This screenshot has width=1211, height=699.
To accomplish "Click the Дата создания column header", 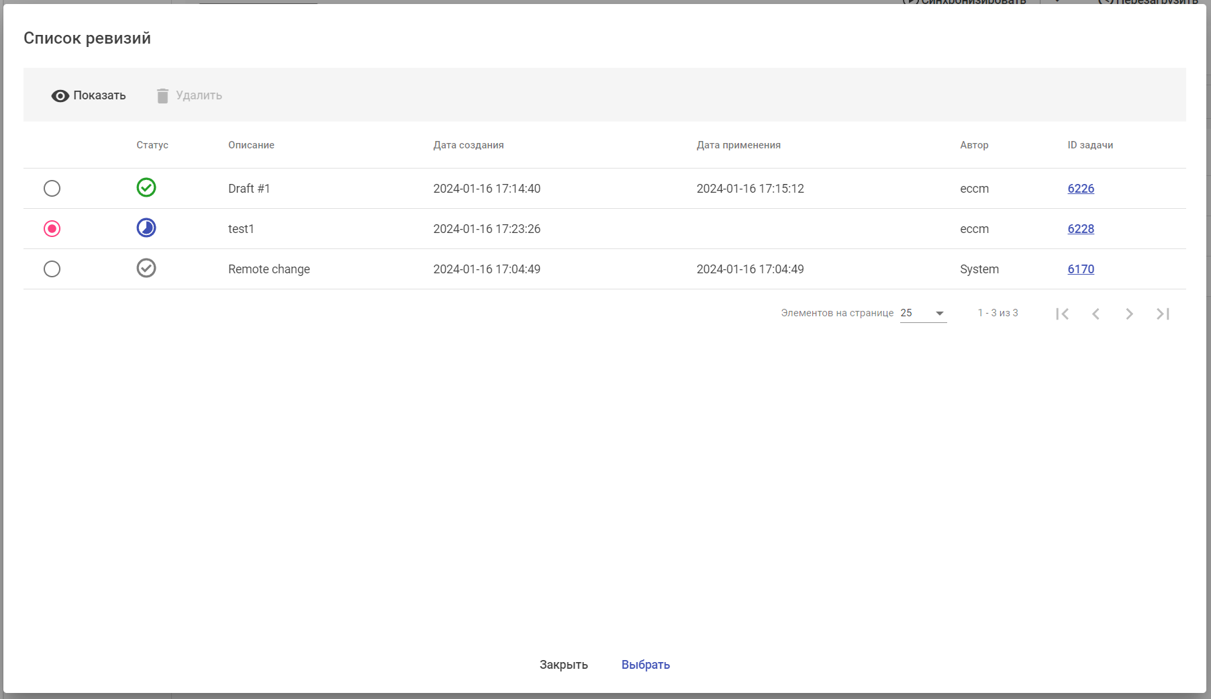I will 468,145.
